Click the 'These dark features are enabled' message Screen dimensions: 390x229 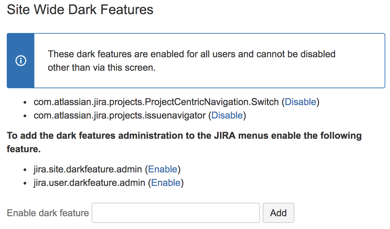(x=192, y=61)
